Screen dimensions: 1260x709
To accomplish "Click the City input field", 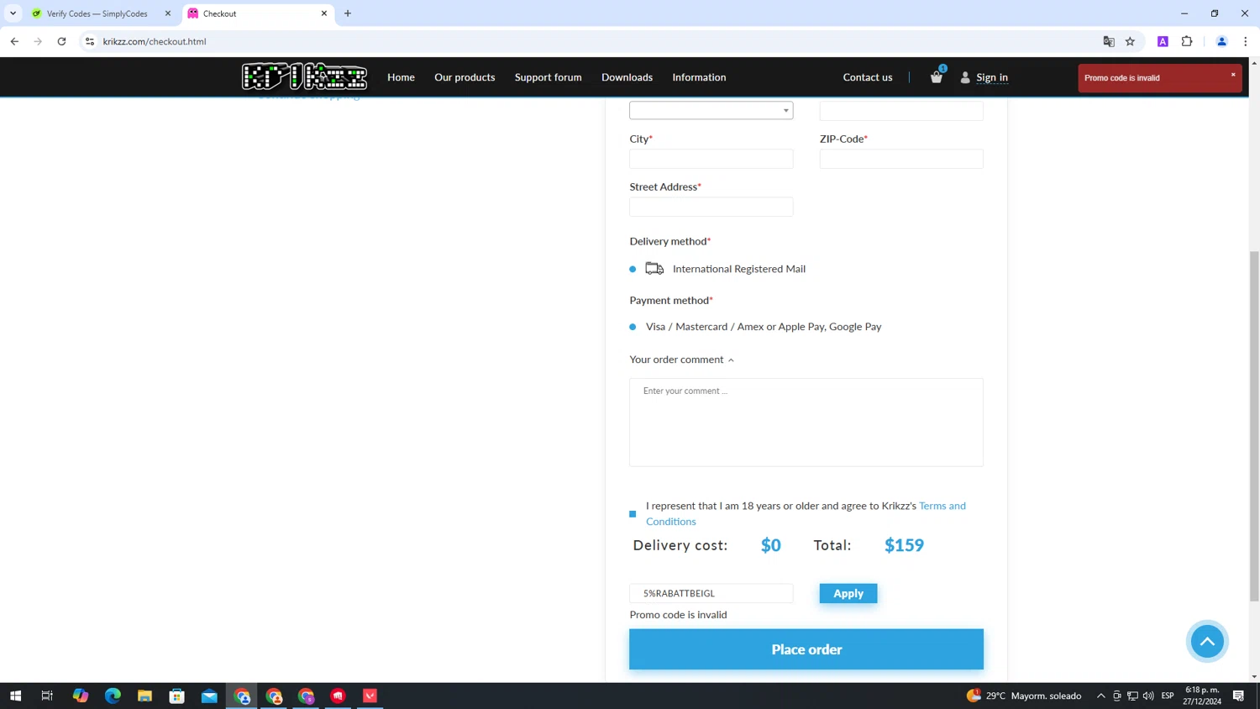I will click(x=711, y=159).
